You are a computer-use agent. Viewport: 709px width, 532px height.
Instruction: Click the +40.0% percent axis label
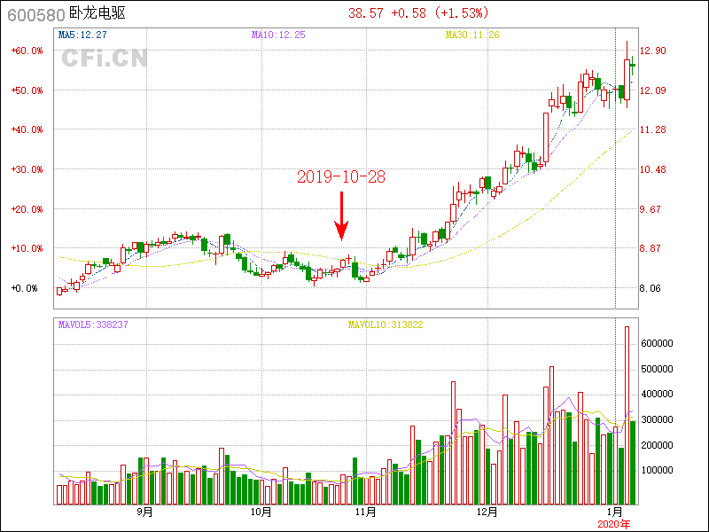(27, 129)
